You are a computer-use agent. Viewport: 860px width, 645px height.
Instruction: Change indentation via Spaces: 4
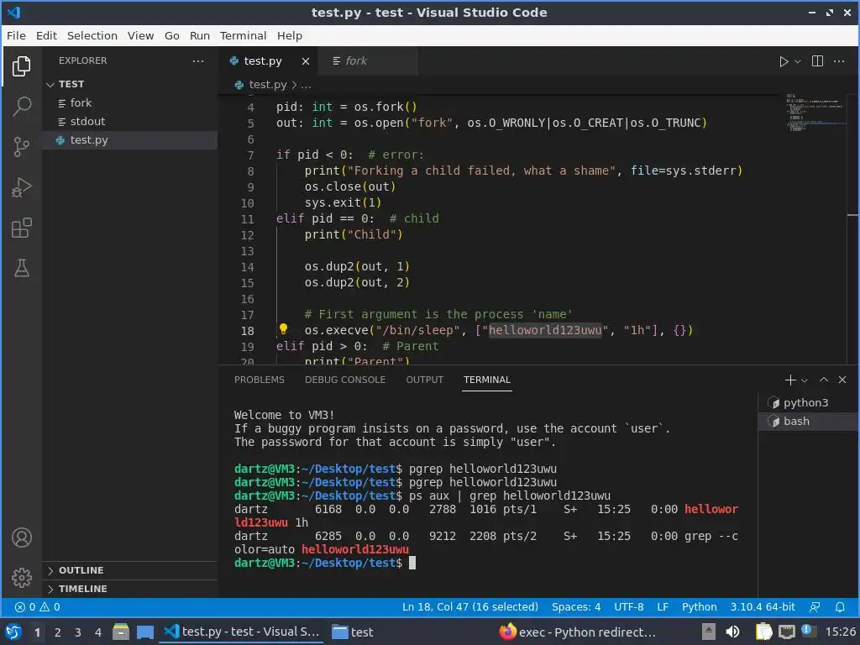click(576, 606)
